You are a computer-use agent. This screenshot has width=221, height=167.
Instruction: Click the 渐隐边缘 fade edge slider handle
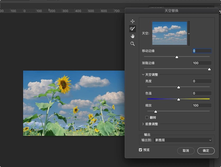pos(209,69)
